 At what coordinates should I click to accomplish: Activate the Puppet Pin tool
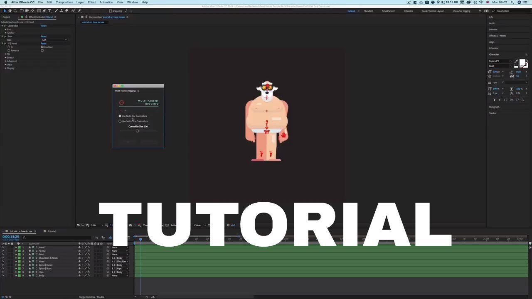[79, 10]
